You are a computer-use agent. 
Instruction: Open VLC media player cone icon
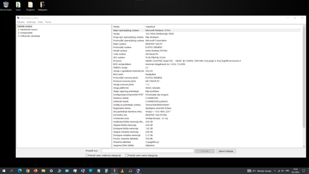click(122, 171)
